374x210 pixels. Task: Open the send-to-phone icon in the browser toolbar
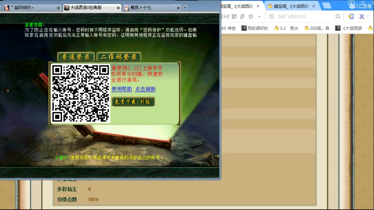(351, 17)
